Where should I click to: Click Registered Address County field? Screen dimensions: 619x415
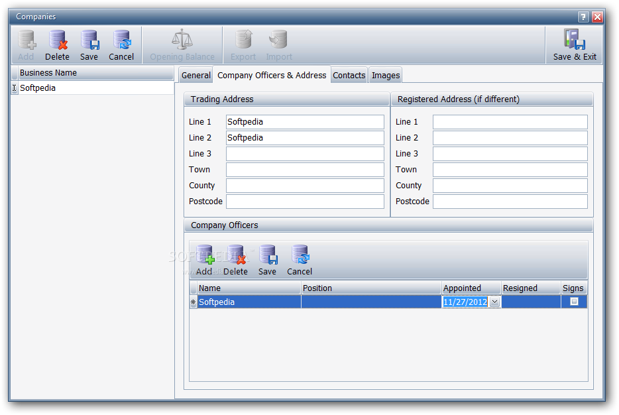click(x=510, y=185)
